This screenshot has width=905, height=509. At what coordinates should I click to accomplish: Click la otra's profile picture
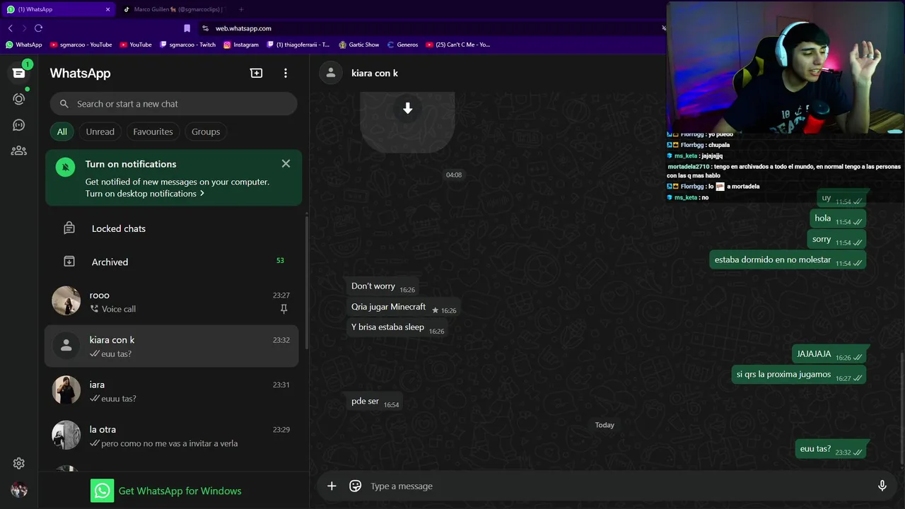(66, 435)
